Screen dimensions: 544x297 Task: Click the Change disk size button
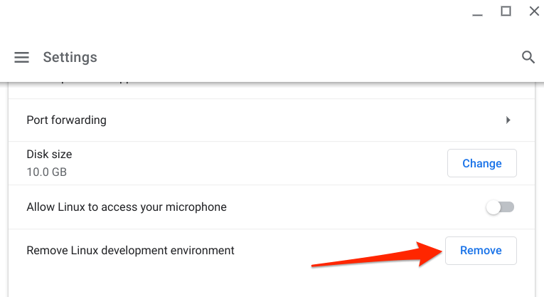coord(481,163)
